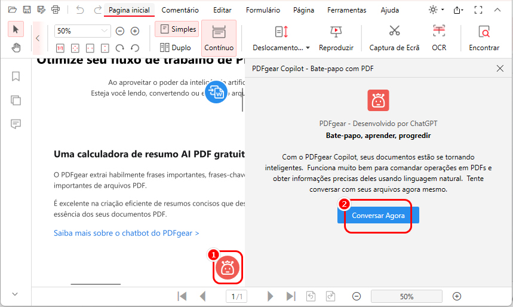Run the OCR tool
This screenshot has width=513, height=307.
click(439, 39)
